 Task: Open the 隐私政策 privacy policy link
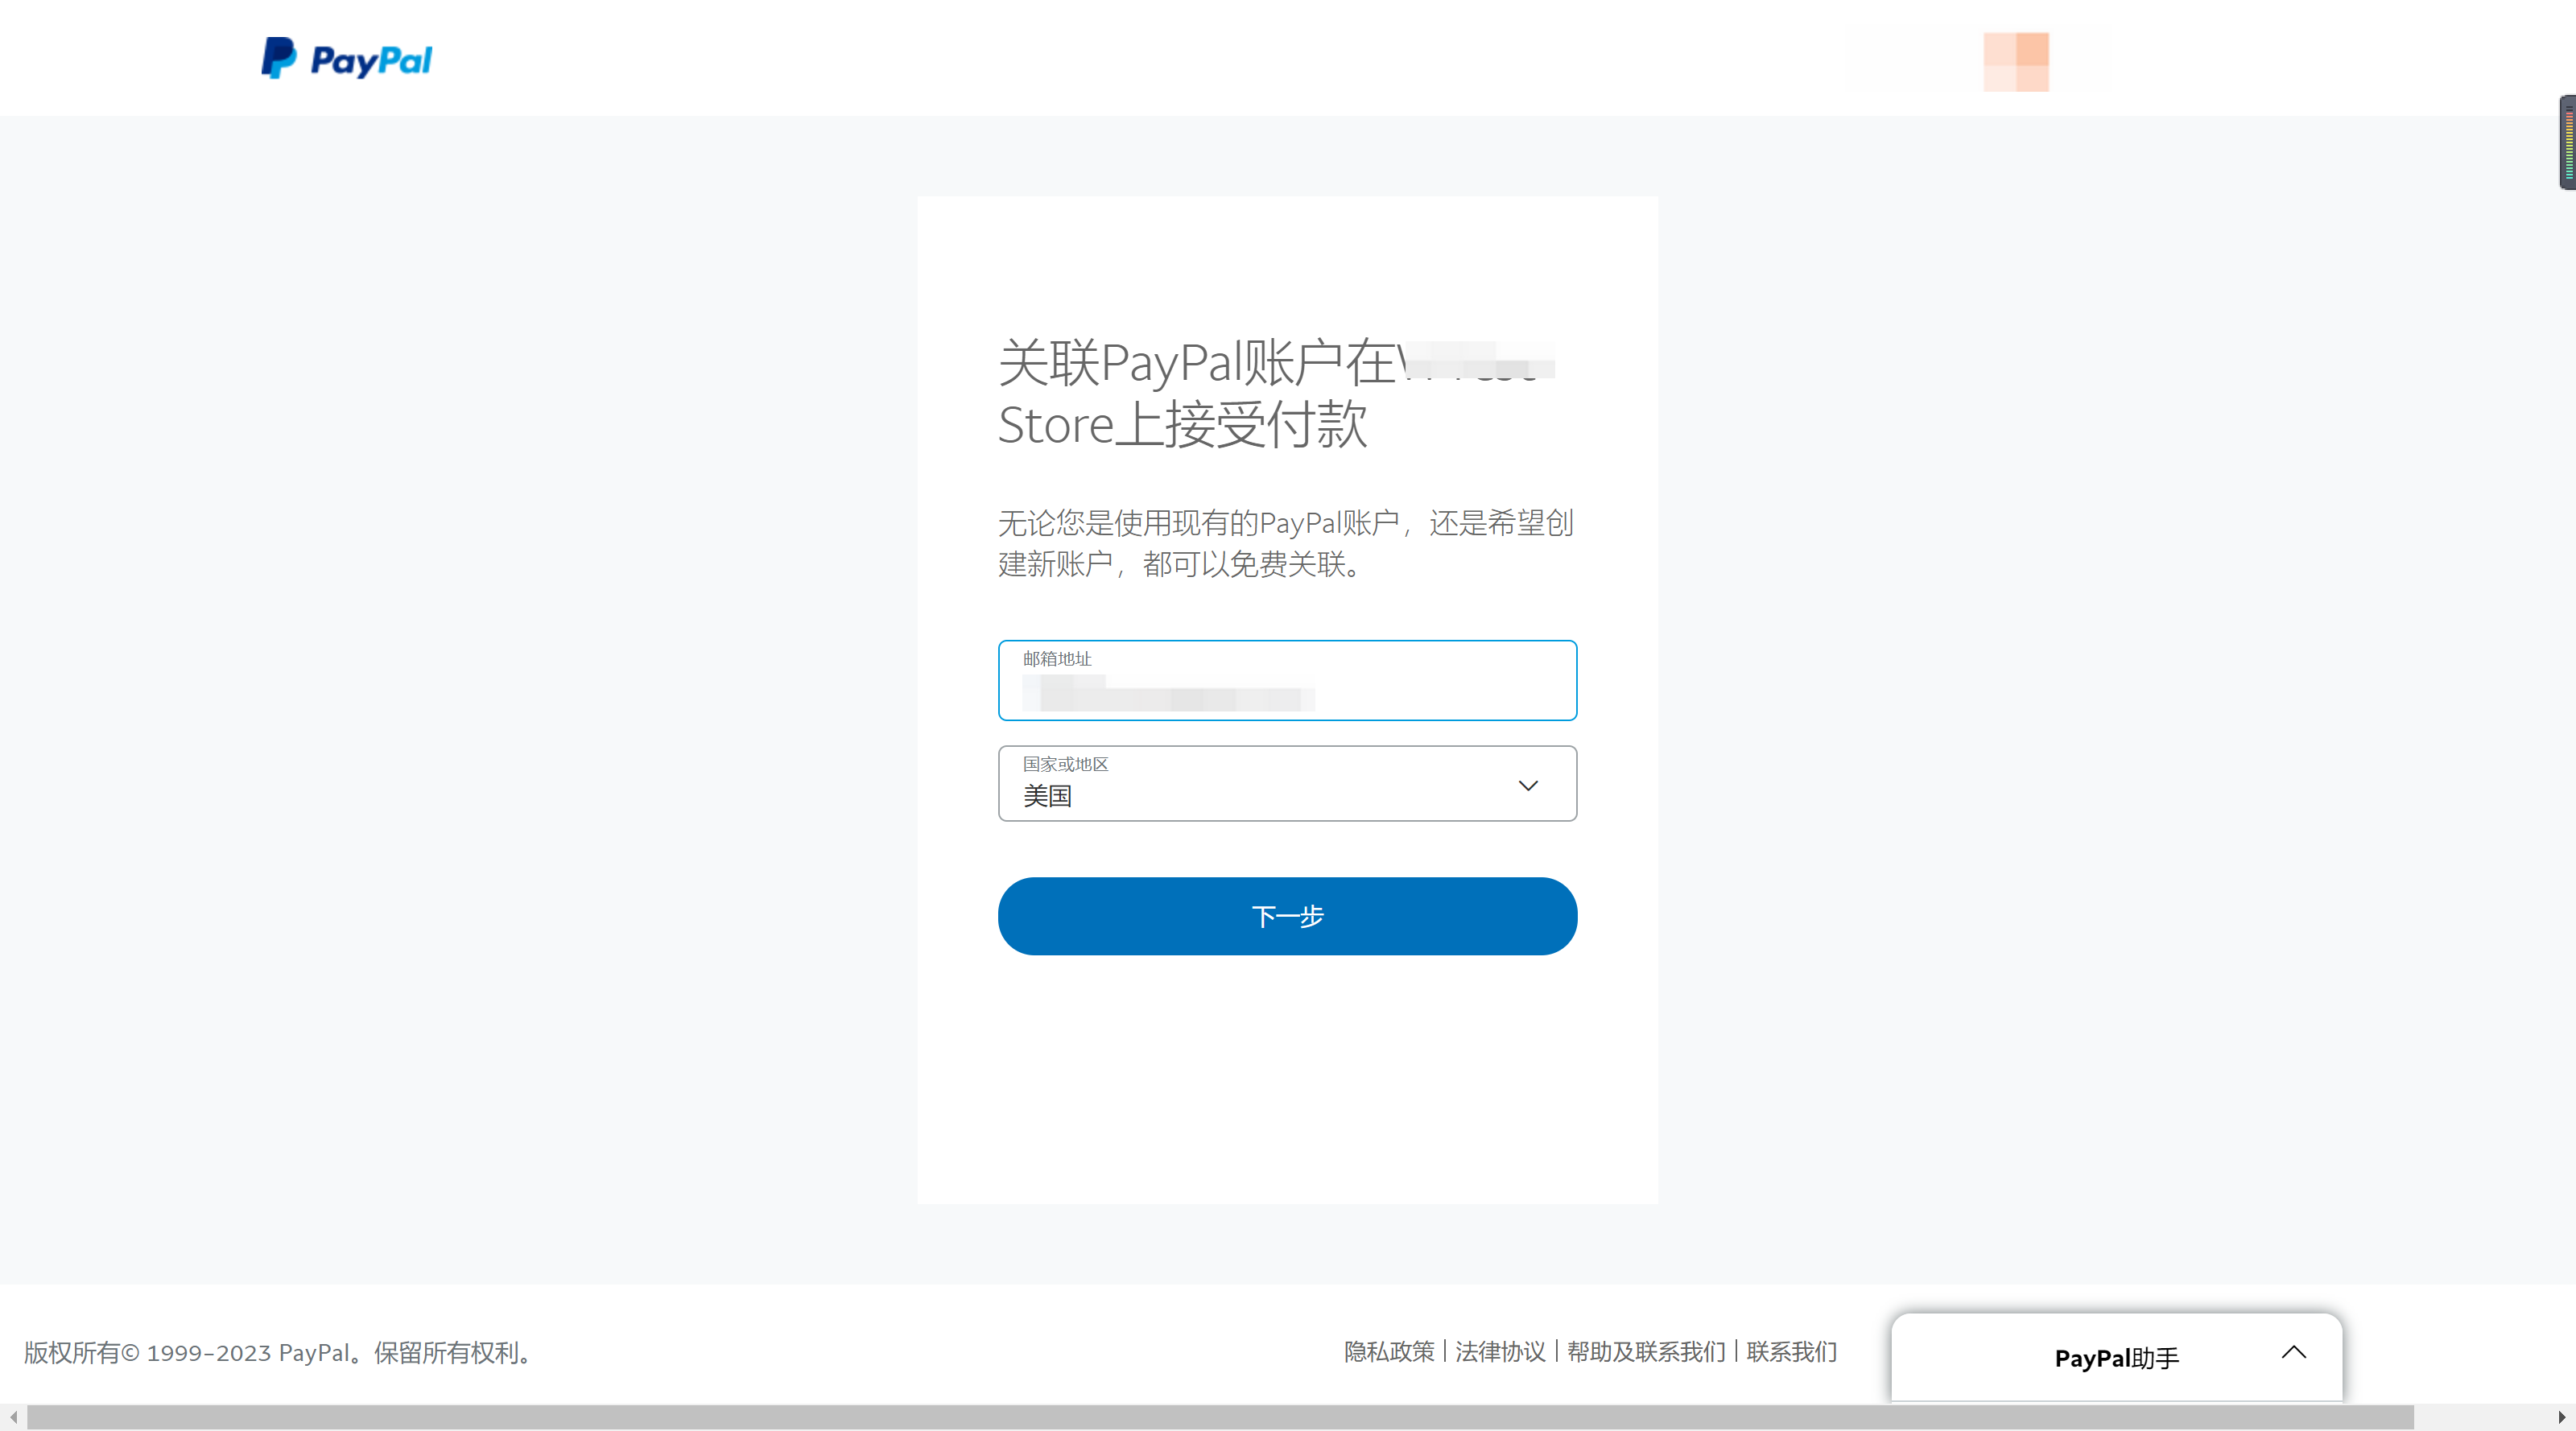coord(1389,1351)
